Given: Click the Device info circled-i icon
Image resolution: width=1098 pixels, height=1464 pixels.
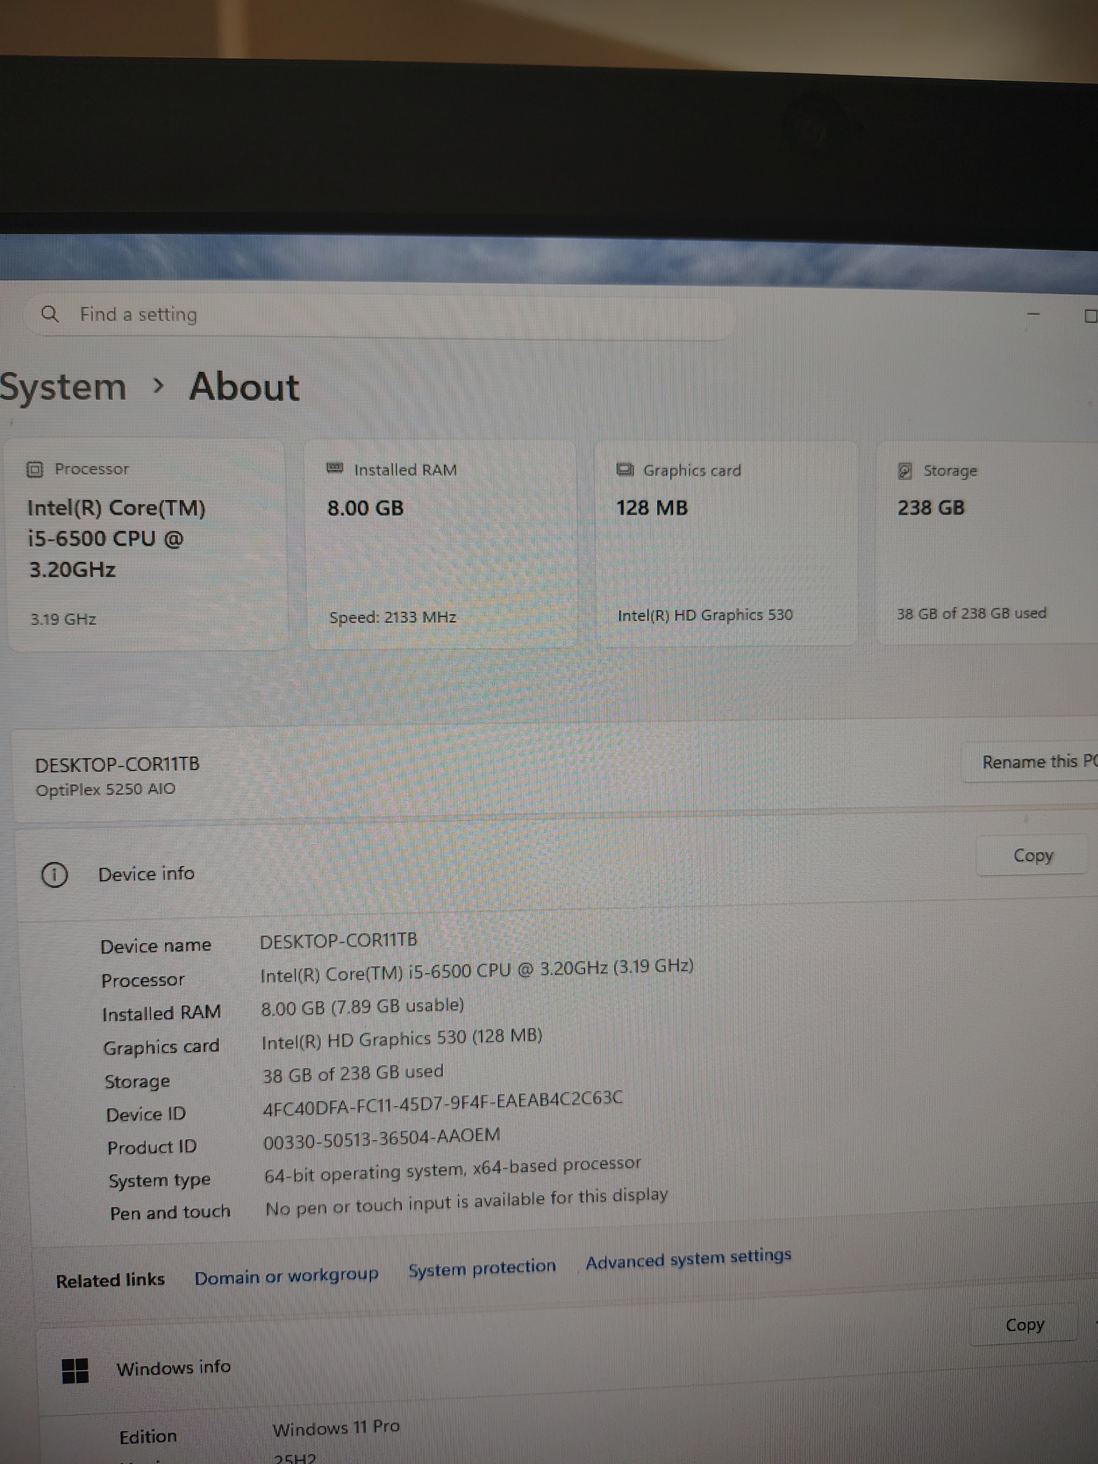Looking at the screenshot, I should tap(54, 875).
